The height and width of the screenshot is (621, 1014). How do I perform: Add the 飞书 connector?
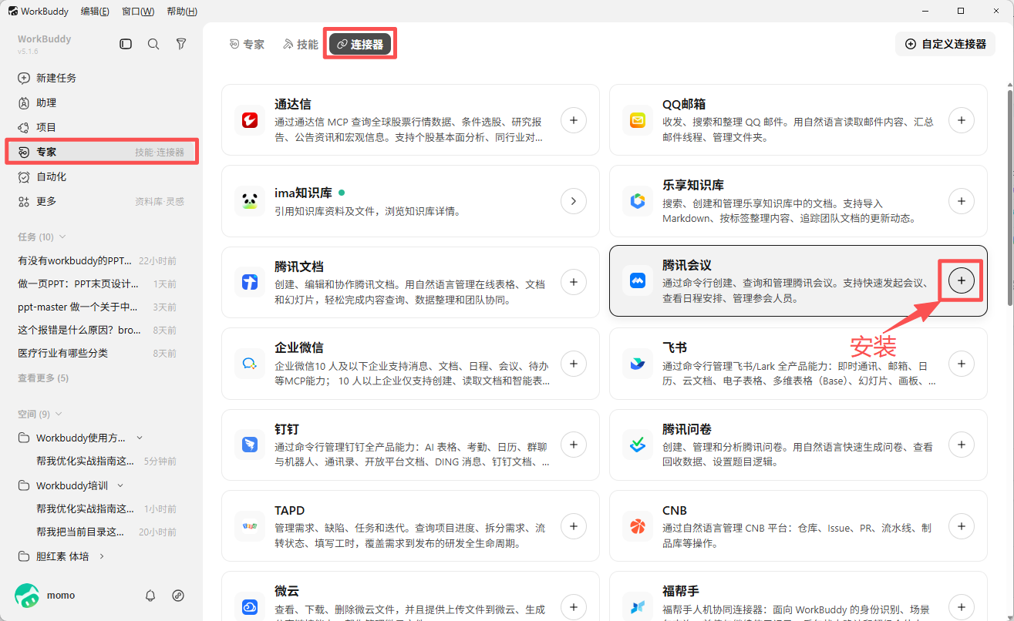[x=961, y=363]
